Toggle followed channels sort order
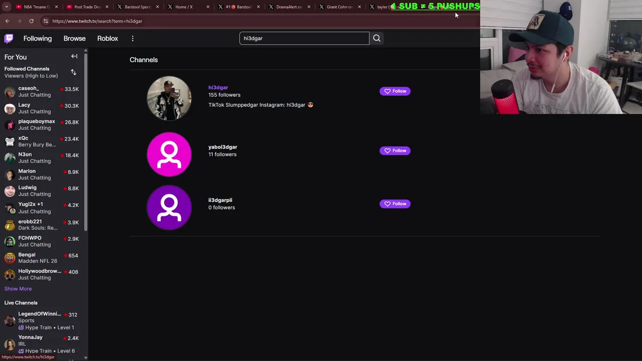The image size is (642, 361). pos(73,72)
